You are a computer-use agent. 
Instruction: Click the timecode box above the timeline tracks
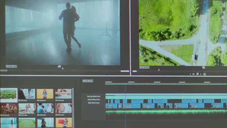pyautogui.click(x=88, y=81)
